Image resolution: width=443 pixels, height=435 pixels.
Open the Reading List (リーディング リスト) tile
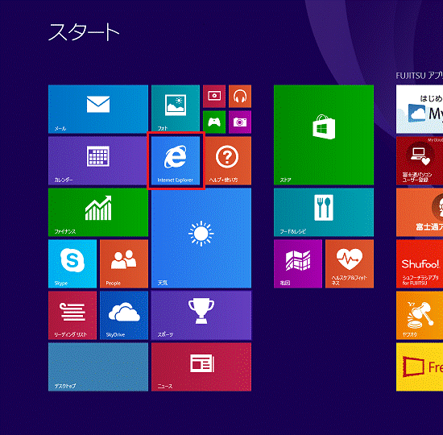[x=72, y=316]
